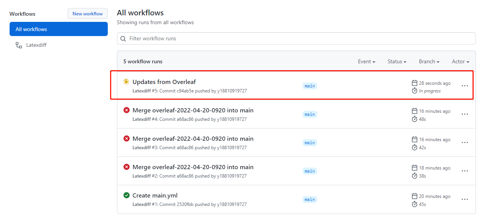Click the '18 minutes ago' timestamp
Screen dimensions: 489x219
pyautogui.click(x=435, y=168)
